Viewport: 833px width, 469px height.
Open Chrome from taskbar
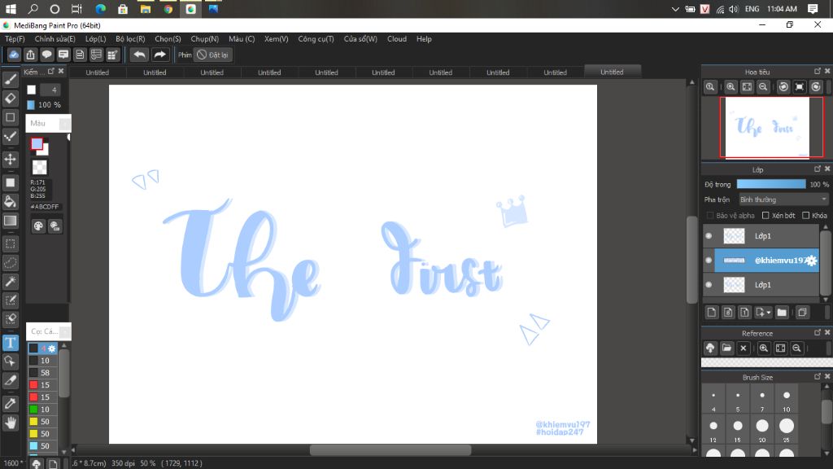168,9
